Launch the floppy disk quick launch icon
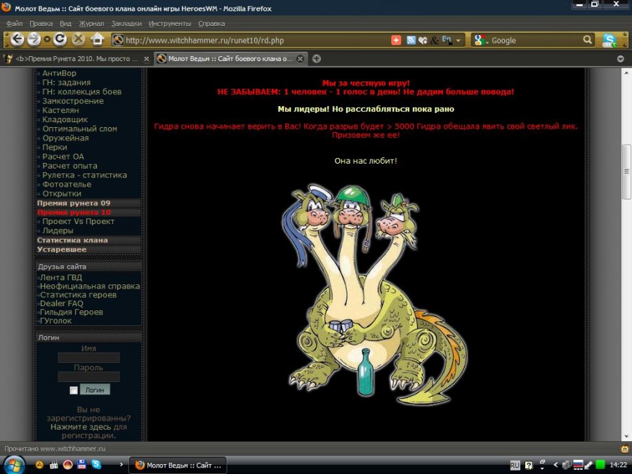The height and width of the screenshot is (474, 632). (x=82, y=464)
